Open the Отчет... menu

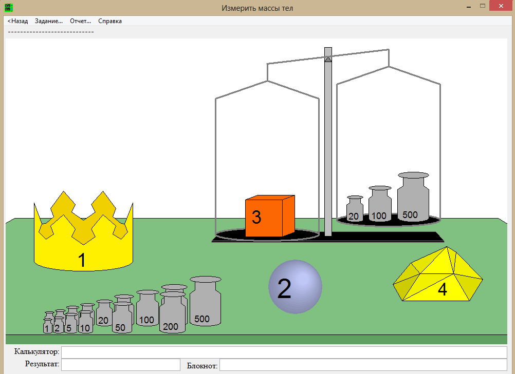coord(81,21)
